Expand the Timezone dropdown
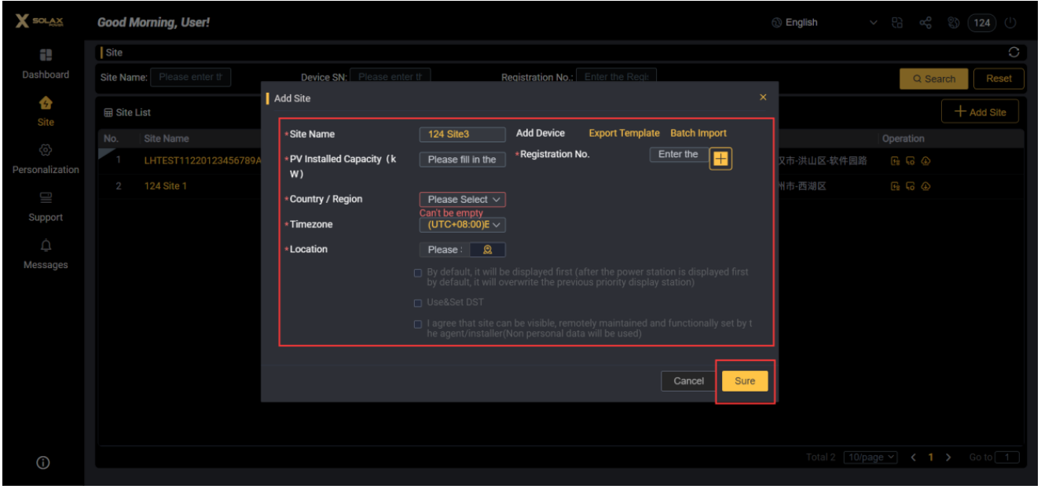 462,225
